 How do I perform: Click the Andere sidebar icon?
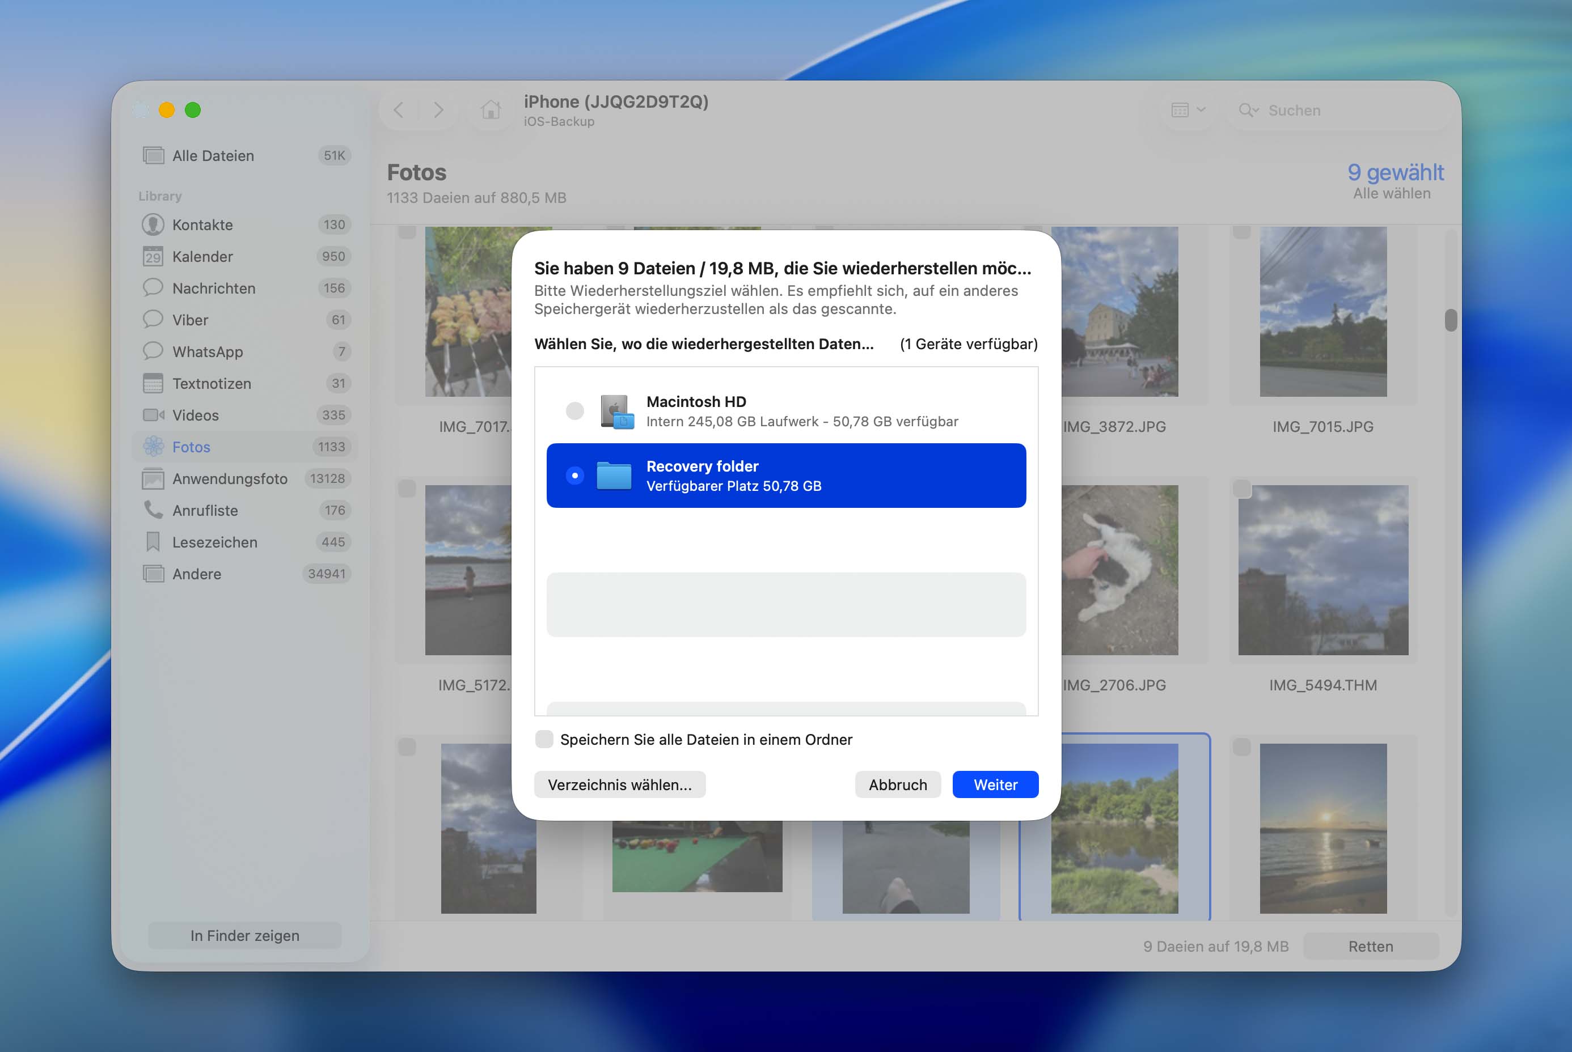pyautogui.click(x=153, y=574)
